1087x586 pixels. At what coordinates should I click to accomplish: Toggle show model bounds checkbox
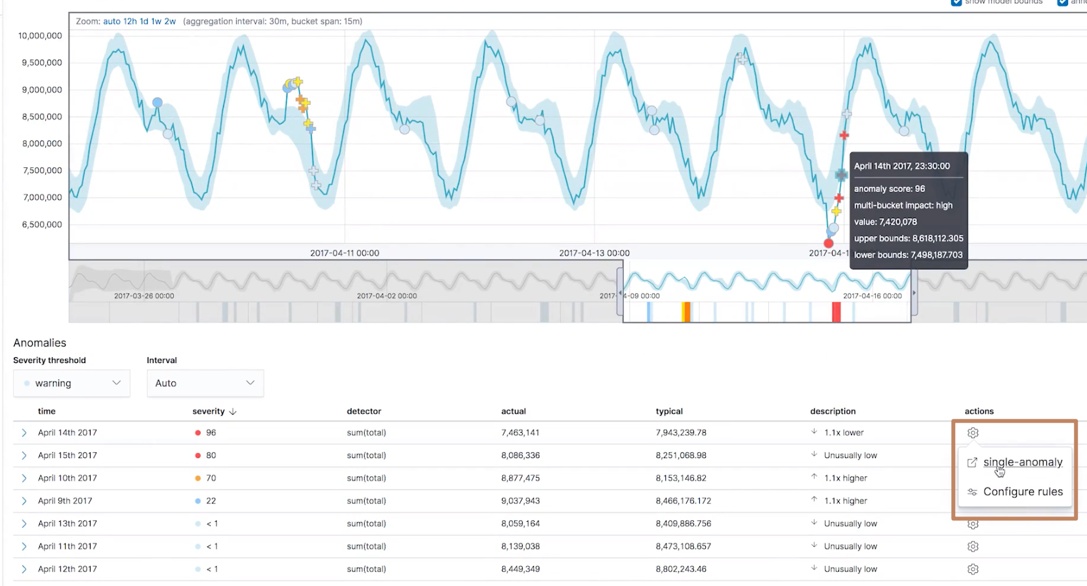coord(956,3)
